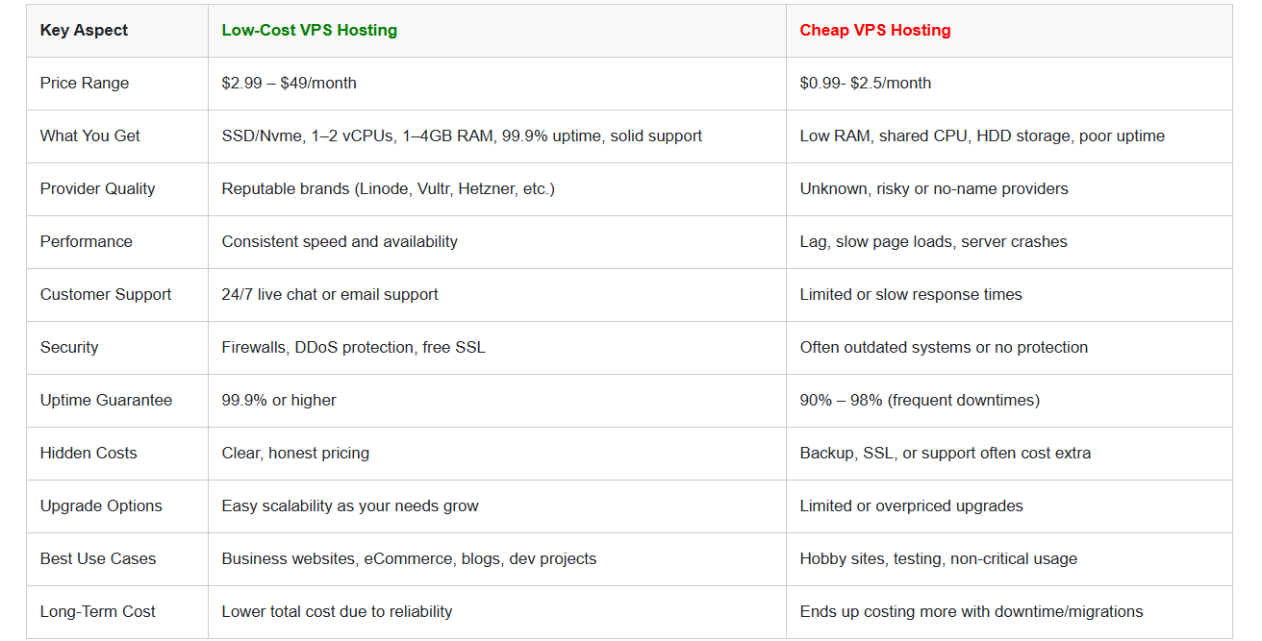Click the "$0.99- $2.5/month" price cell
This screenshot has width=1262, height=641.
(x=865, y=83)
